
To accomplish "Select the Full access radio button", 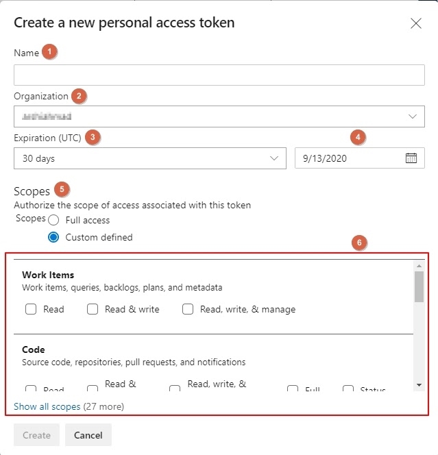I will click(53, 220).
